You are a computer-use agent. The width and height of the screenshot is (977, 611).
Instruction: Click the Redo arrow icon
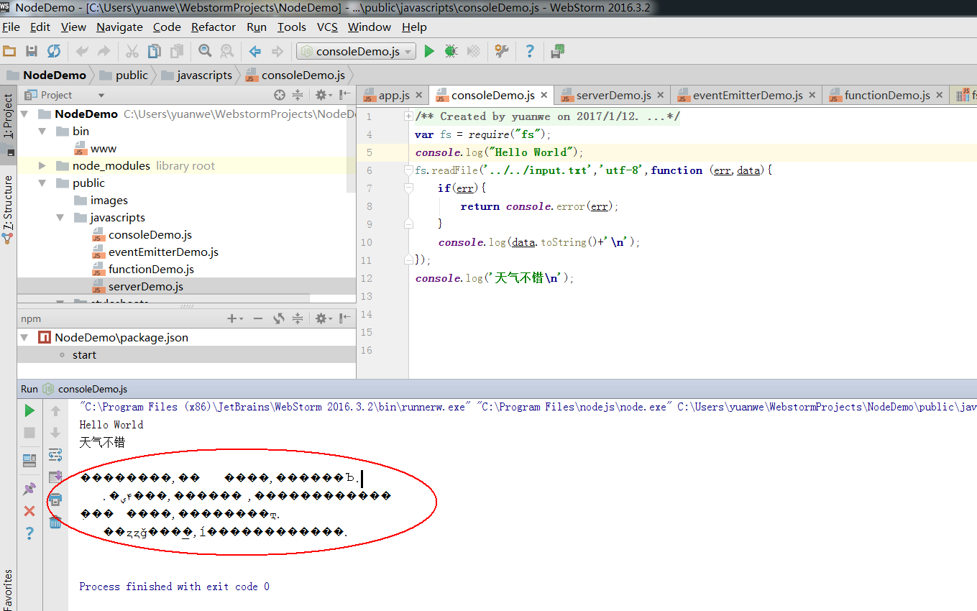coord(104,51)
